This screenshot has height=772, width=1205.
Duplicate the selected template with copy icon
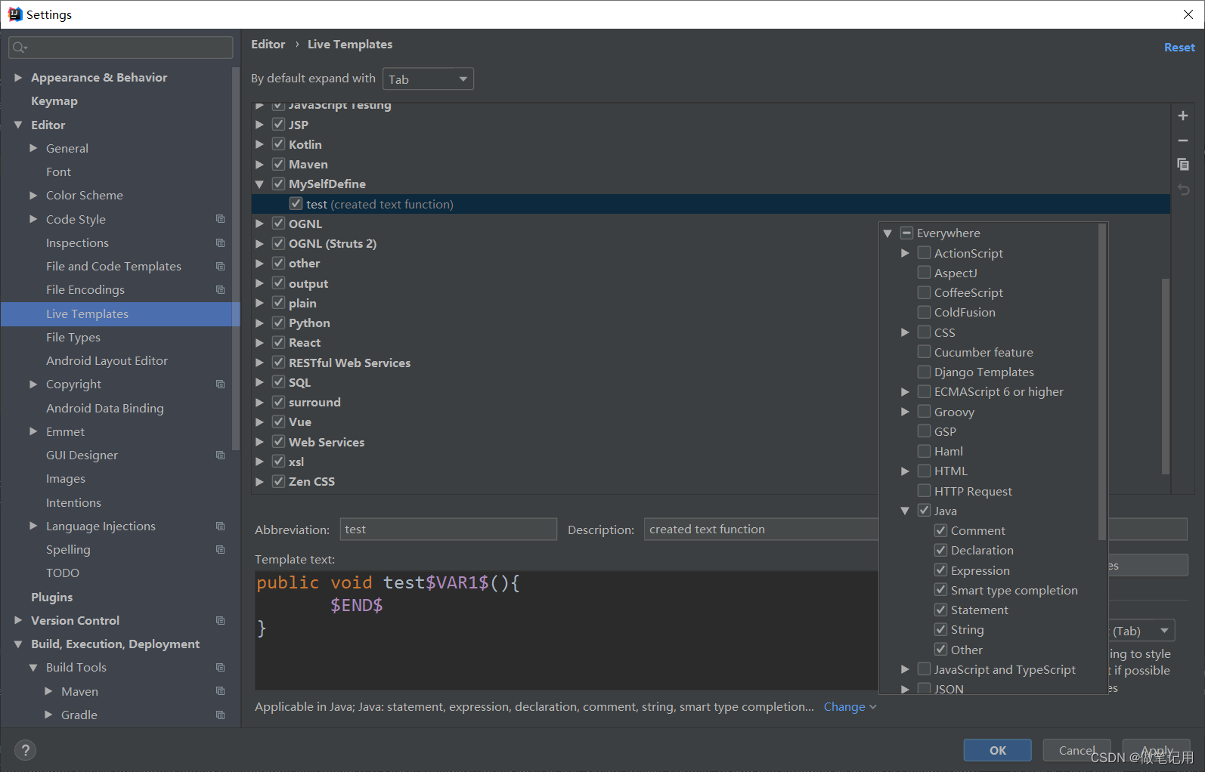(1183, 165)
